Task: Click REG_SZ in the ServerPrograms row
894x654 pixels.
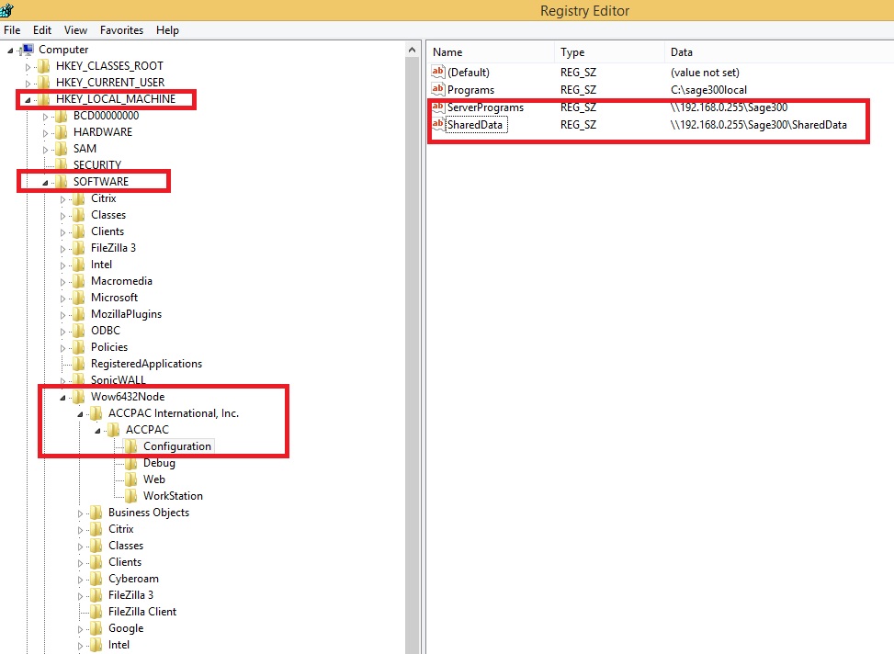Action: [x=578, y=107]
